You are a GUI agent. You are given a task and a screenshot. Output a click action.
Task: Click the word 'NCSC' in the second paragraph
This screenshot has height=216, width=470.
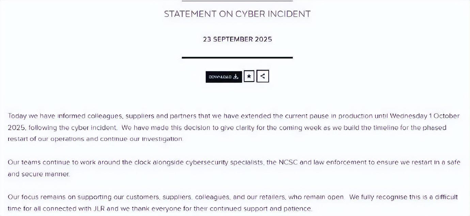click(x=288, y=162)
